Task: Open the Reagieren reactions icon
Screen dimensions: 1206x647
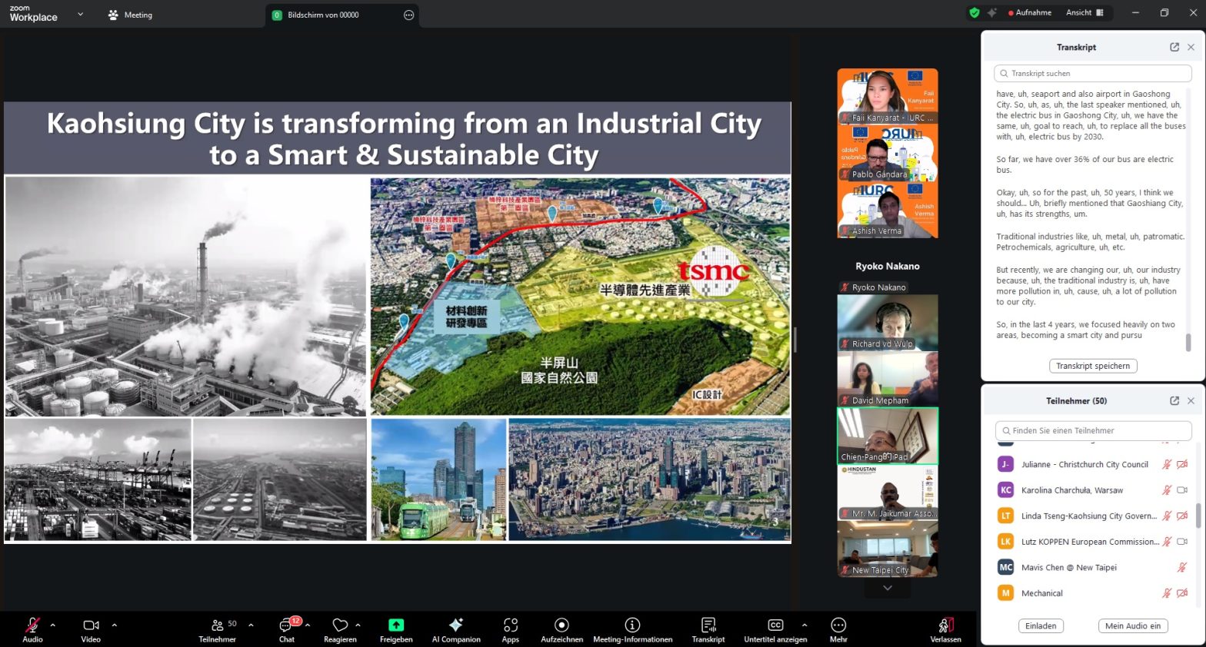Action: pos(340,625)
